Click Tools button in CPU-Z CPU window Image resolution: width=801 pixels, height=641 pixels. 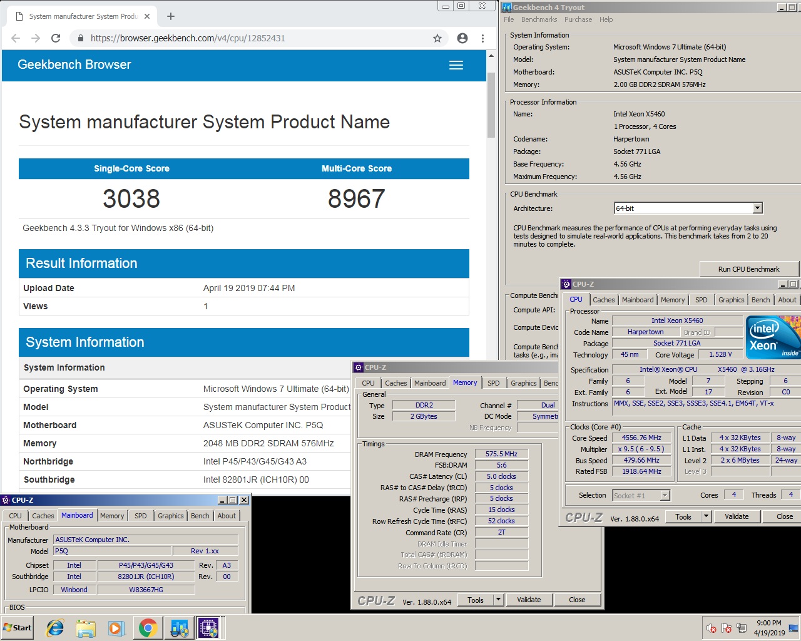683,516
